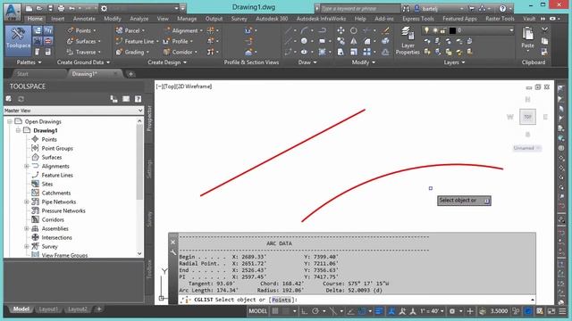The height and width of the screenshot is (321, 572).
Task: Toggle the layer on/off lightbulb icon
Action: click(x=426, y=30)
